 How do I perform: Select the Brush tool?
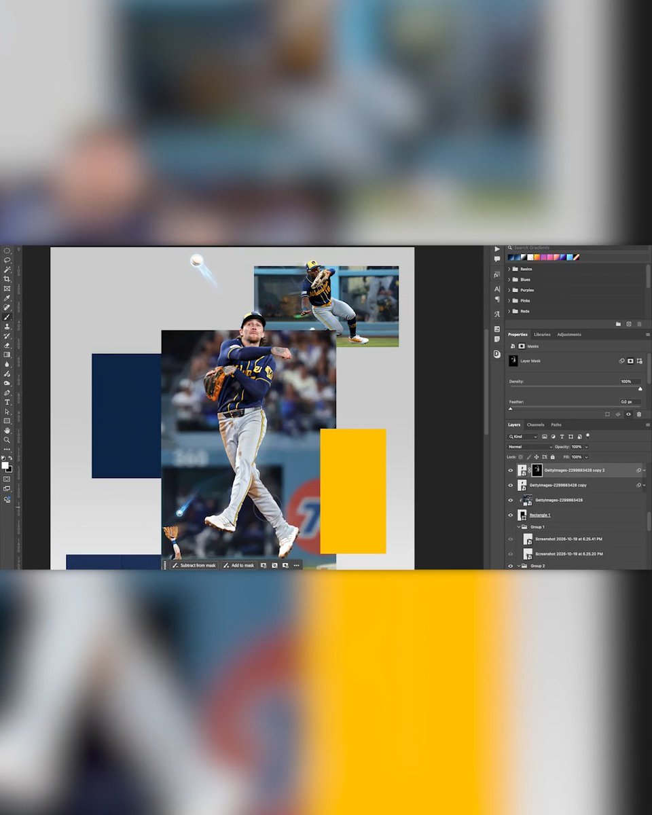pos(7,316)
